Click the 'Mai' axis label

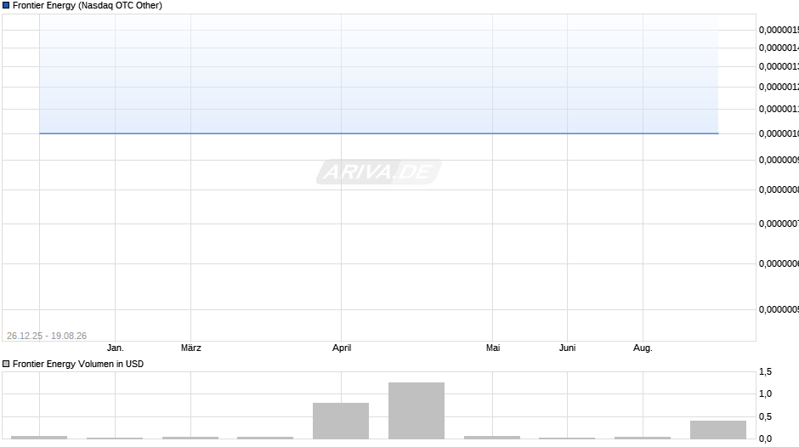pyautogui.click(x=493, y=348)
